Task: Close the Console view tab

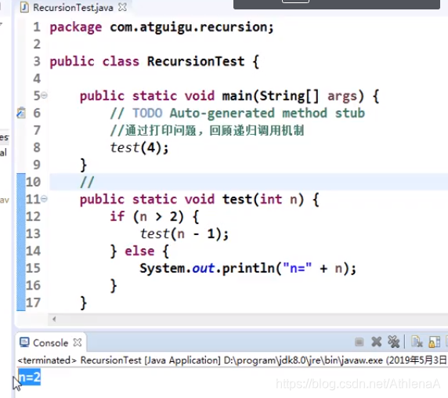Action: pyautogui.click(x=77, y=342)
